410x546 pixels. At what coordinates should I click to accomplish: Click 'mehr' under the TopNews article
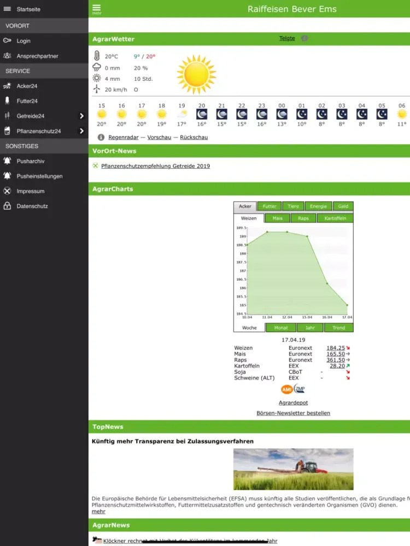coord(98,512)
